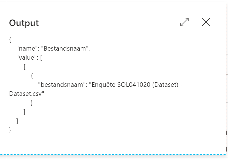Viewport: 228px width, 160px height.
Task: Click the final closing curly brace
Action: coord(10,130)
